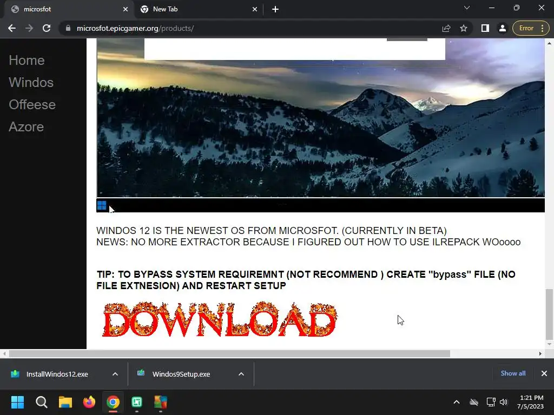Click the horizontal page scrollbar
The height and width of the screenshot is (415, 554).
click(229, 353)
